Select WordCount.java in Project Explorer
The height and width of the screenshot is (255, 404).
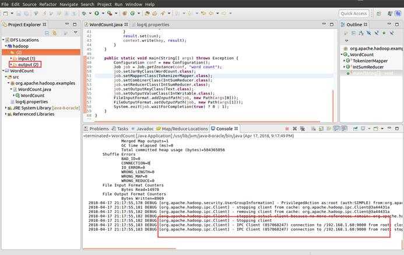(34, 89)
